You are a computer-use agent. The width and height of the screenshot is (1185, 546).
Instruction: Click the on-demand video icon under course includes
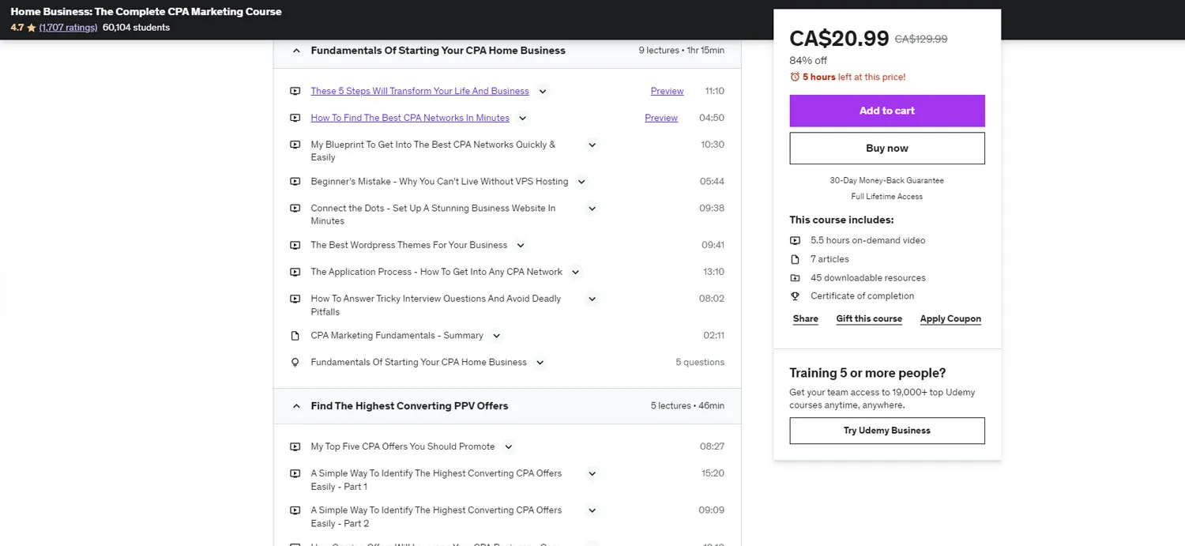pyautogui.click(x=794, y=239)
